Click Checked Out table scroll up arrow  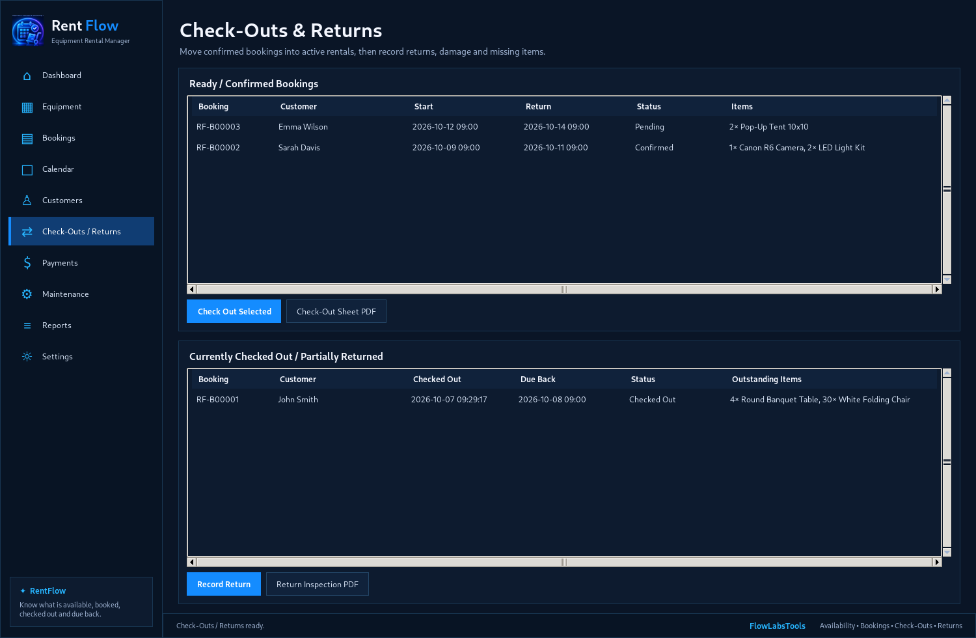coord(947,373)
